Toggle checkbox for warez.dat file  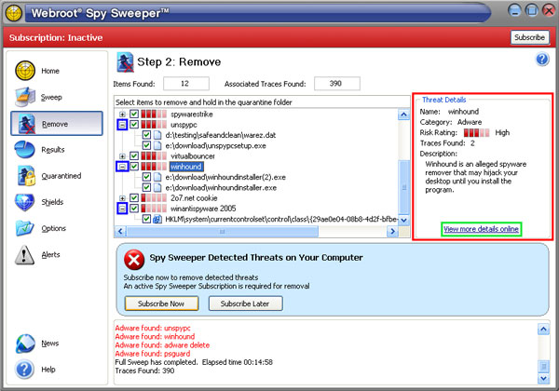point(146,135)
